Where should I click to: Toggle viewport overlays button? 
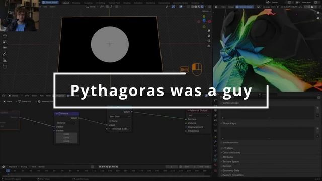pos(181,7)
